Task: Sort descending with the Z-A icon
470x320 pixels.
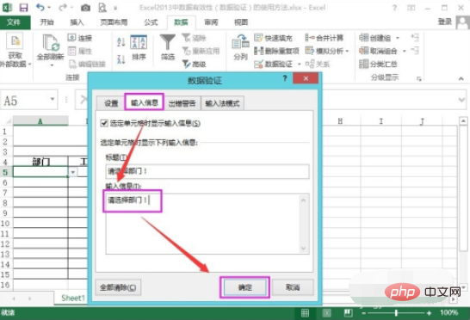Action: coord(121,59)
